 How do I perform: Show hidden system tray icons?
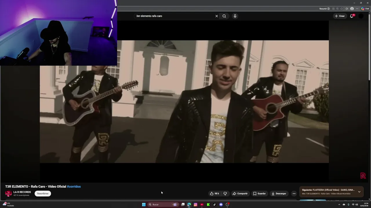click(x=339, y=205)
